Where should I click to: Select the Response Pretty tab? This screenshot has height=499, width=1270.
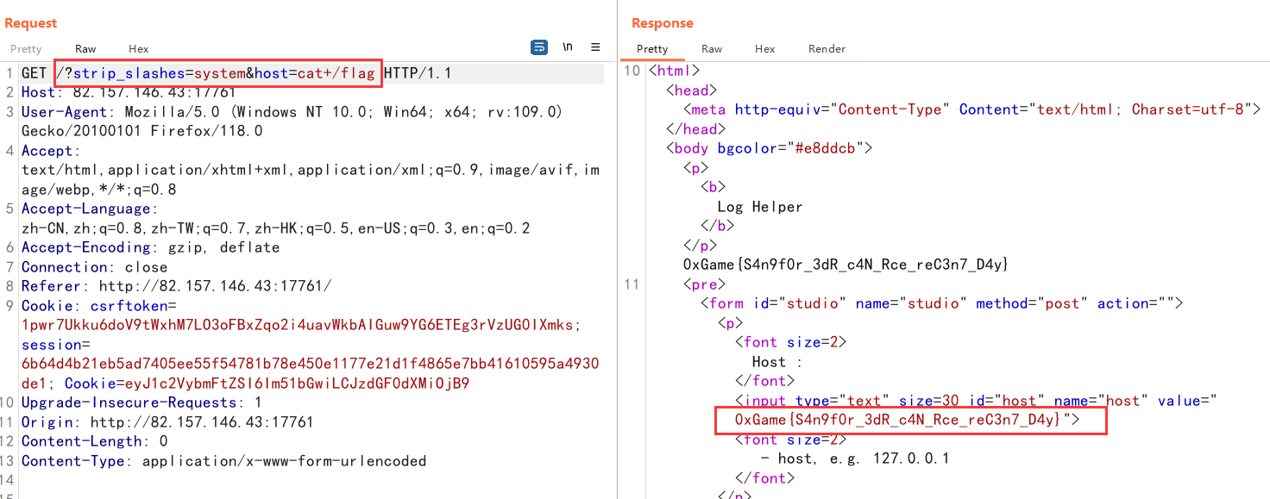[652, 49]
